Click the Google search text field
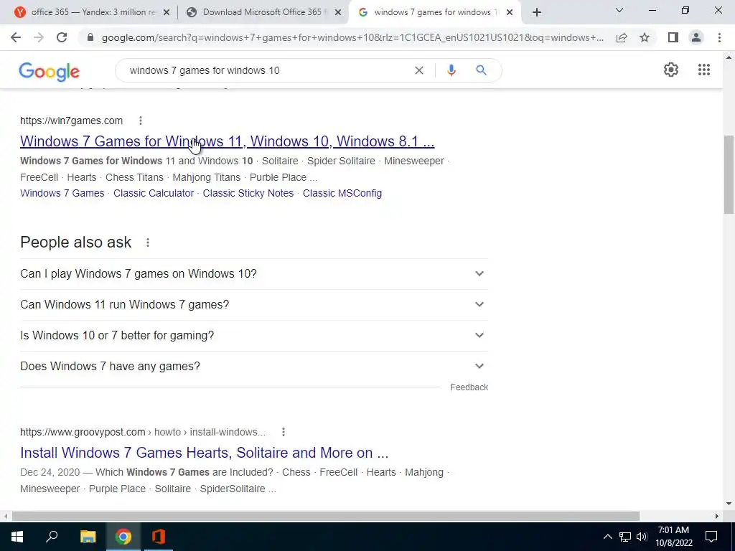Screen dimensions: 735x551 coord(267,70)
